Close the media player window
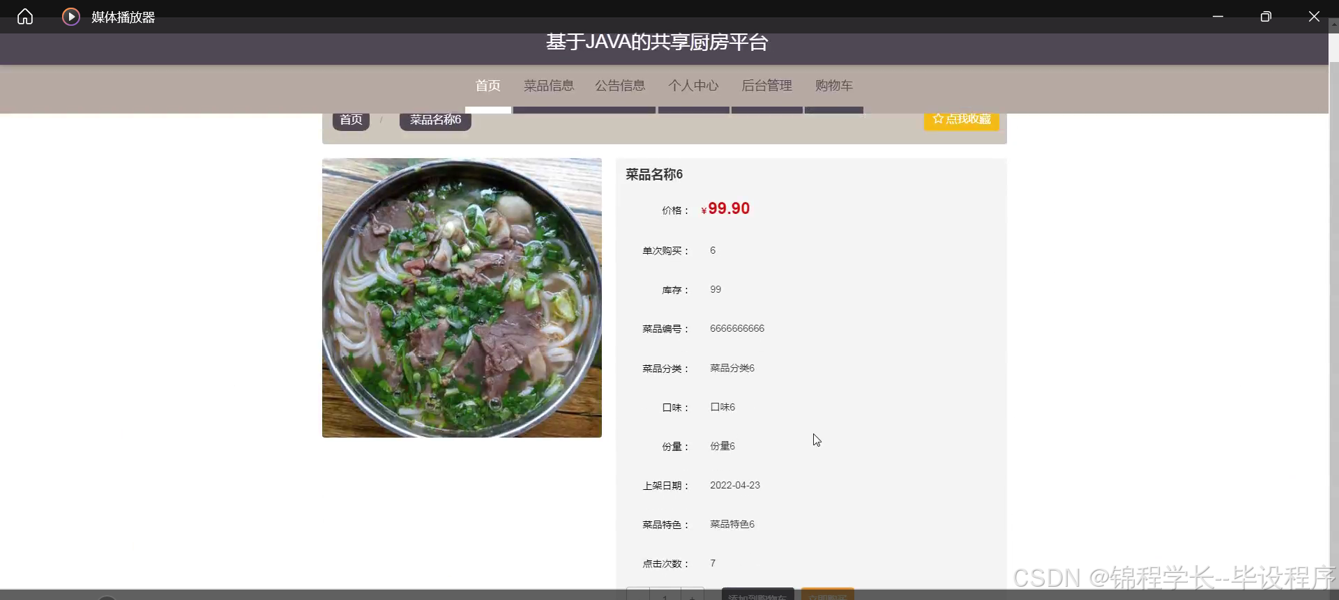 tap(1314, 16)
